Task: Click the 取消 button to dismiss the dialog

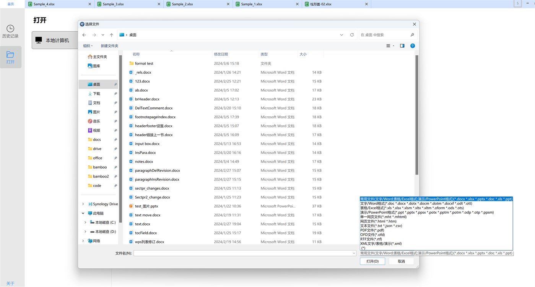Action: (x=401, y=261)
